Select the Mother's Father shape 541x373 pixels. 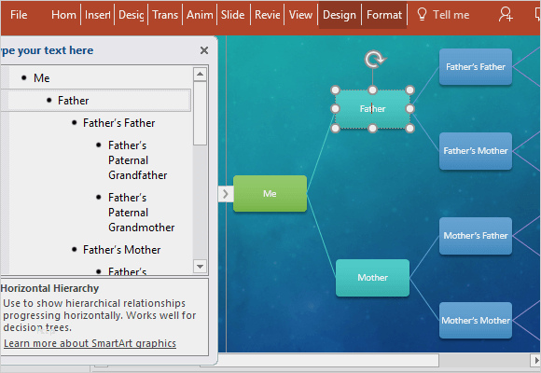click(476, 236)
